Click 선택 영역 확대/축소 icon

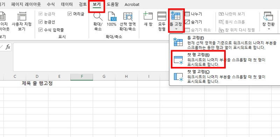(x=128, y=16)
